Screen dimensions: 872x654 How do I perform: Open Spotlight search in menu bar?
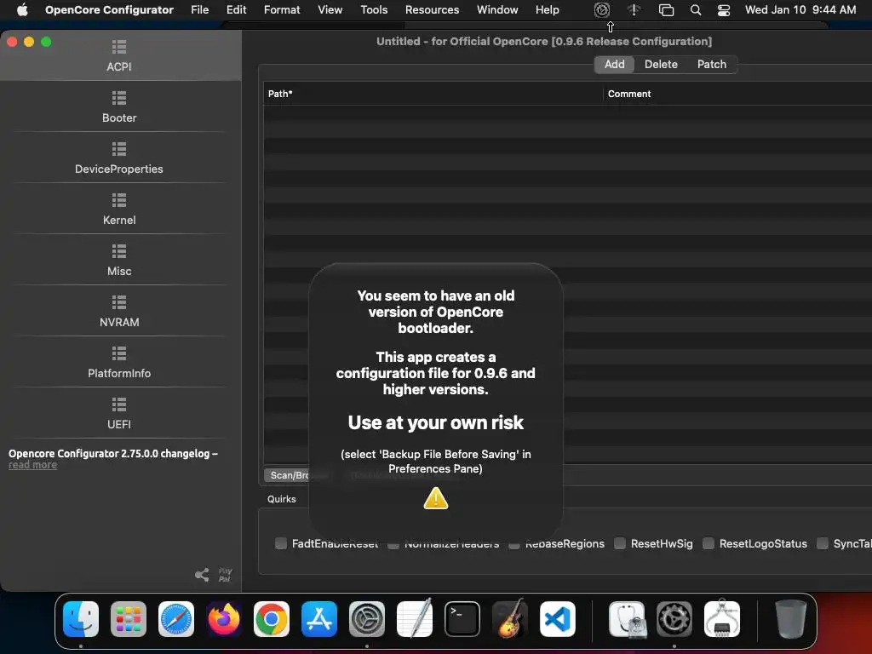pyautogui.click(x=695, y=10)
